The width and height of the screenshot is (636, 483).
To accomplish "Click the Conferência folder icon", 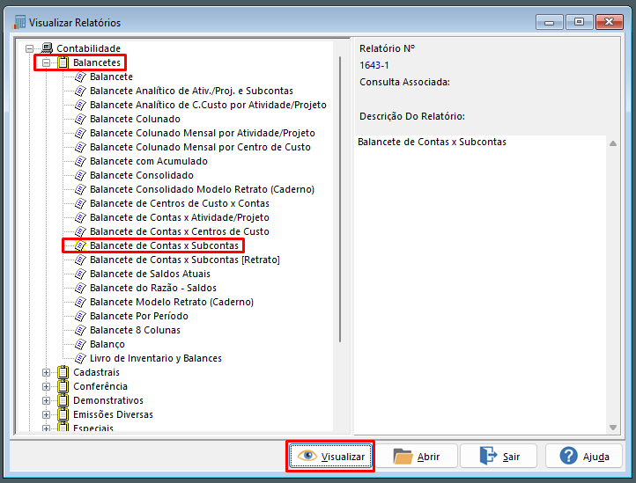I will 63,386.
